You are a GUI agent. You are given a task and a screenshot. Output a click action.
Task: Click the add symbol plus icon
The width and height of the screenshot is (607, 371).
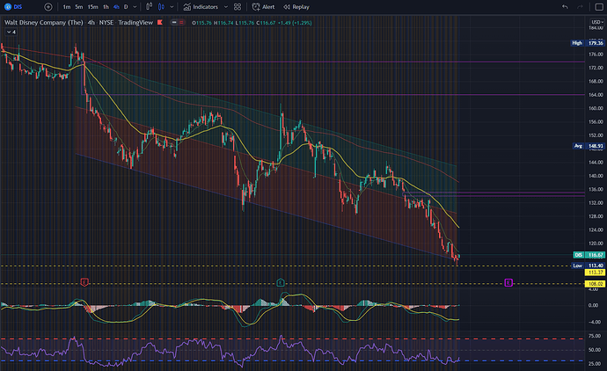tap(48, 7)
